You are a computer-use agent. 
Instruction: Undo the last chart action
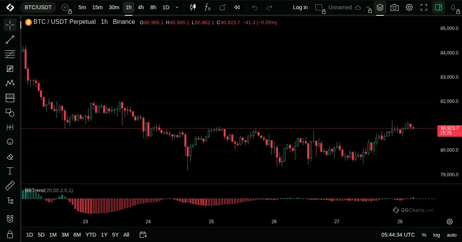(x=255, y=7)
